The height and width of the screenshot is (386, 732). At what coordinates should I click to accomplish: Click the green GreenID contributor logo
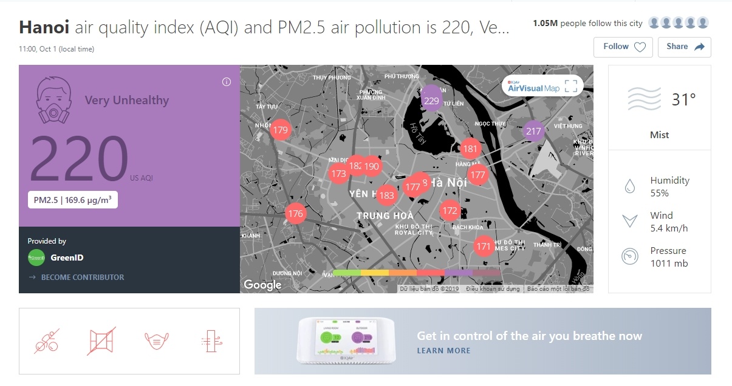click(36, 258)
